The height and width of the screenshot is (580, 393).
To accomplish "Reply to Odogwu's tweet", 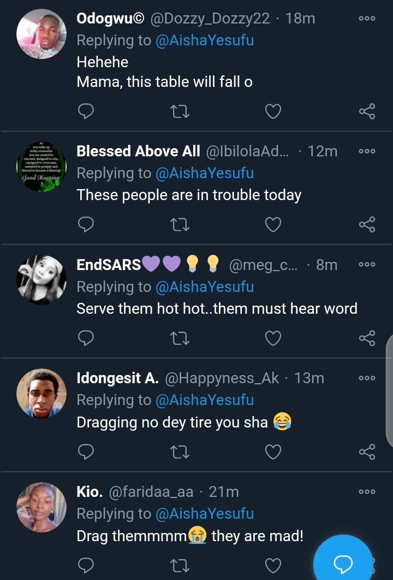I will (86, 112).
